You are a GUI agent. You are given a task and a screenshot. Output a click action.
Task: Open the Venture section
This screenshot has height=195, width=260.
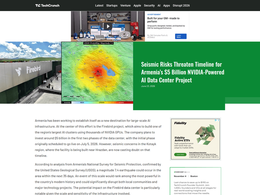coord(125,6)
